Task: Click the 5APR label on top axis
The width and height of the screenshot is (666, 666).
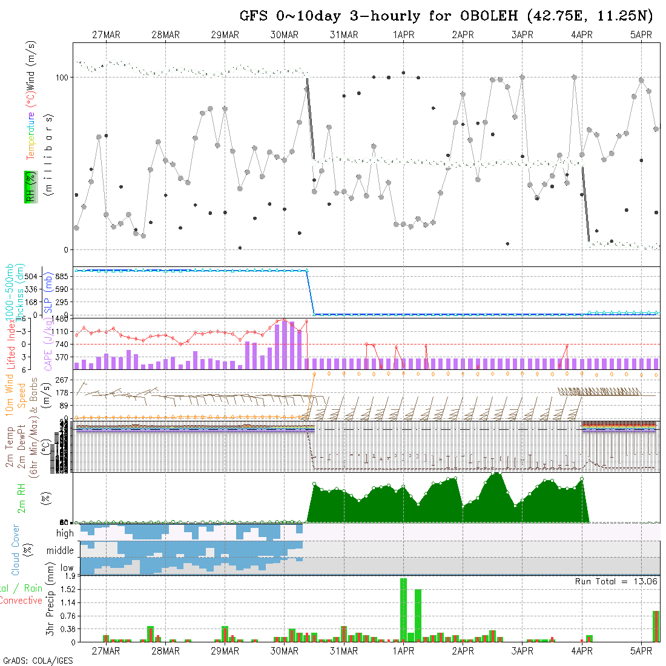Action: pyautogui.click(x=641, y=35)
